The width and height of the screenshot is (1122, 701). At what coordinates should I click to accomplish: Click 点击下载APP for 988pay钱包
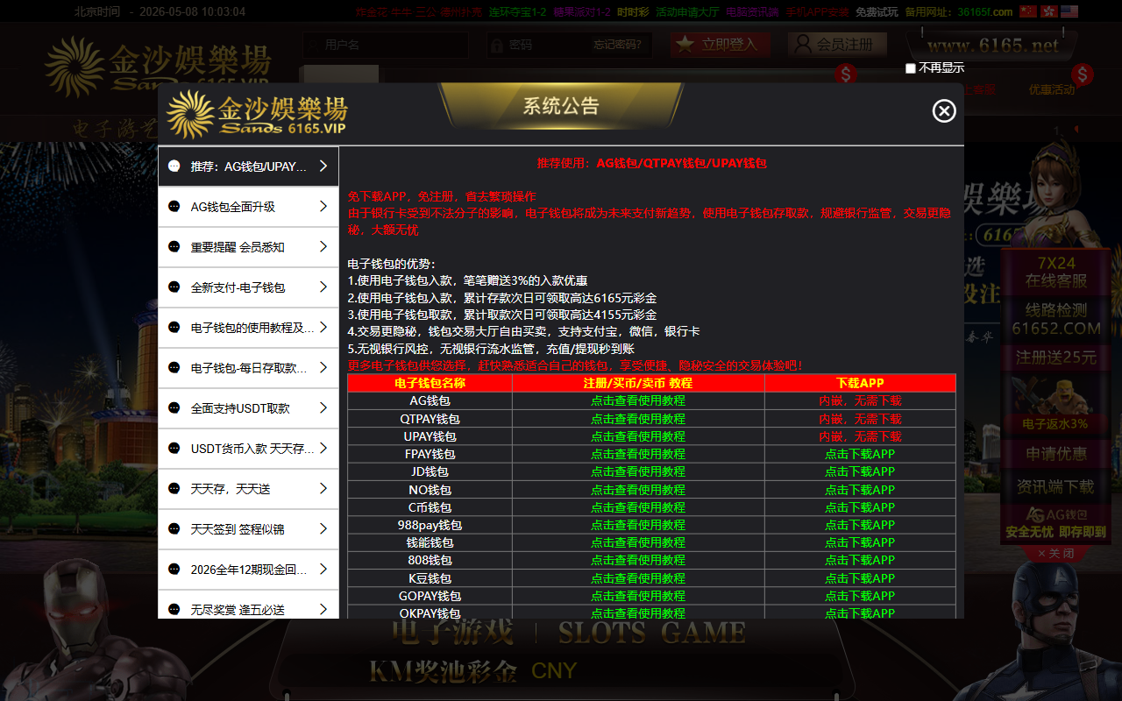pyautogui.click(x=860, y=525)
